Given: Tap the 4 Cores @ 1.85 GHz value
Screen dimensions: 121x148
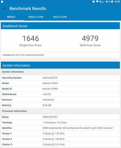Looking at the screenshot, I should tap(53, 139).
